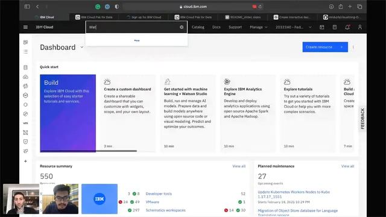Click the Safari back navigation arrow
The image size is (386, 217).
[x=37, y=7]
